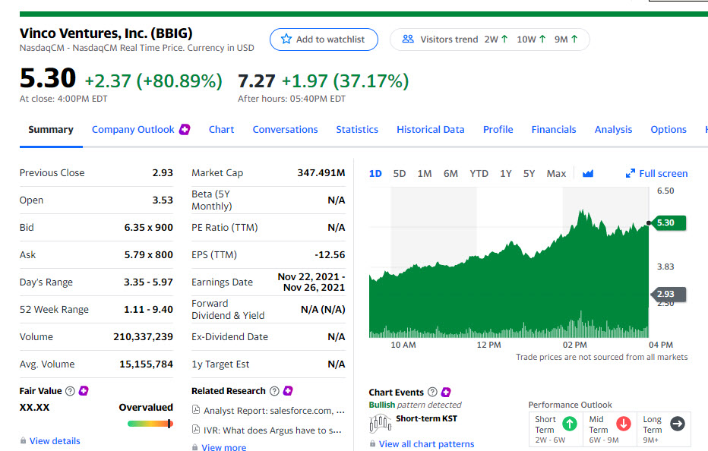Open the Conversations tab
Screen dimensions: 708x451
(x=285, y=130)
